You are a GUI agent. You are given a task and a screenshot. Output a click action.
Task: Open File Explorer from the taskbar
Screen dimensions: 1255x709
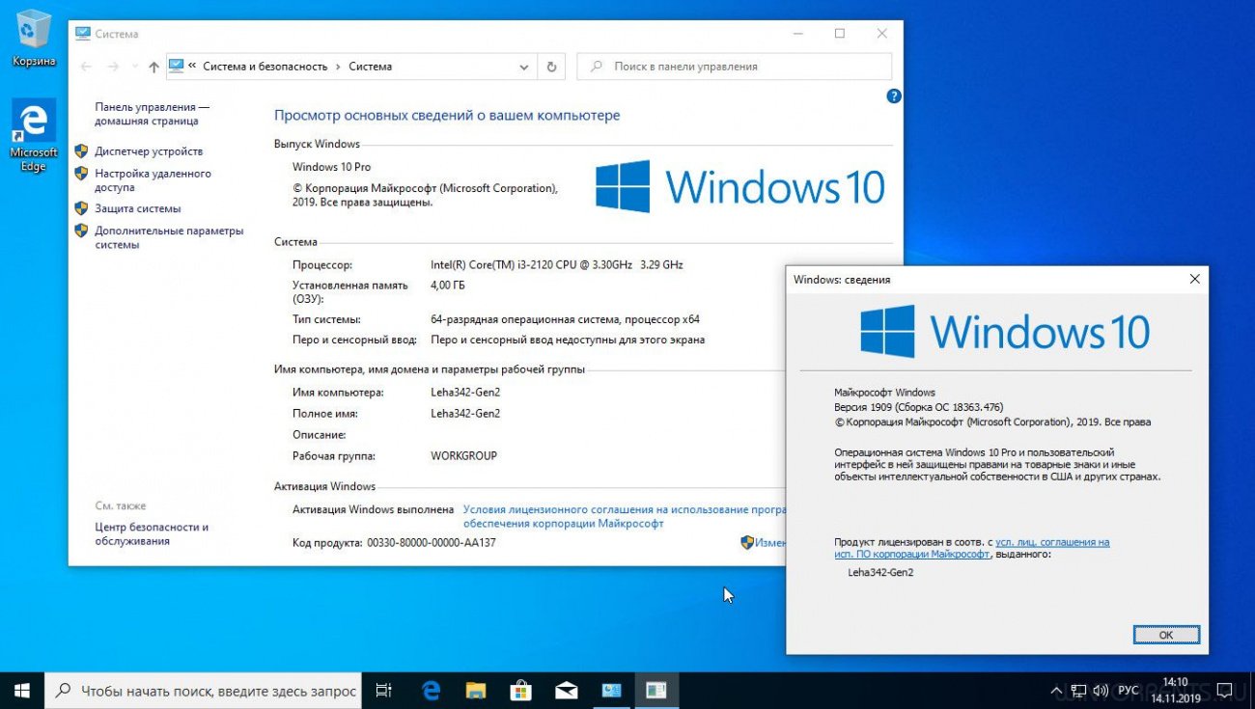(x=475, y=691)
